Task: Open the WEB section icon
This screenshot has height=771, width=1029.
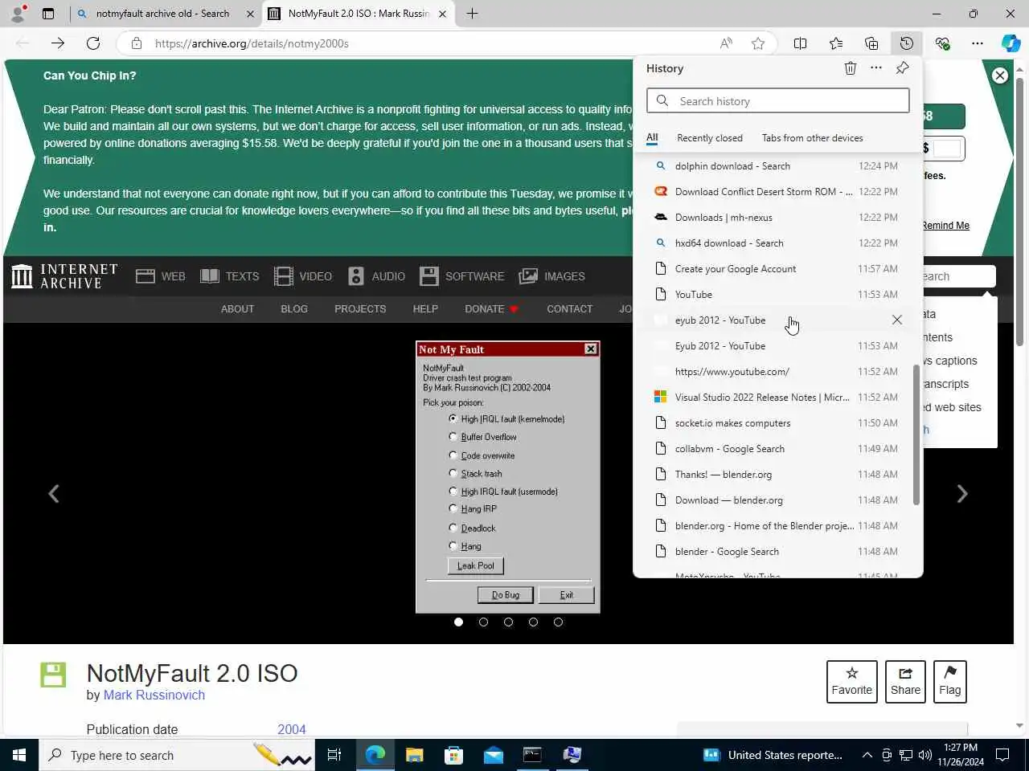Action: pyautogui.click(x=161, y=276)
